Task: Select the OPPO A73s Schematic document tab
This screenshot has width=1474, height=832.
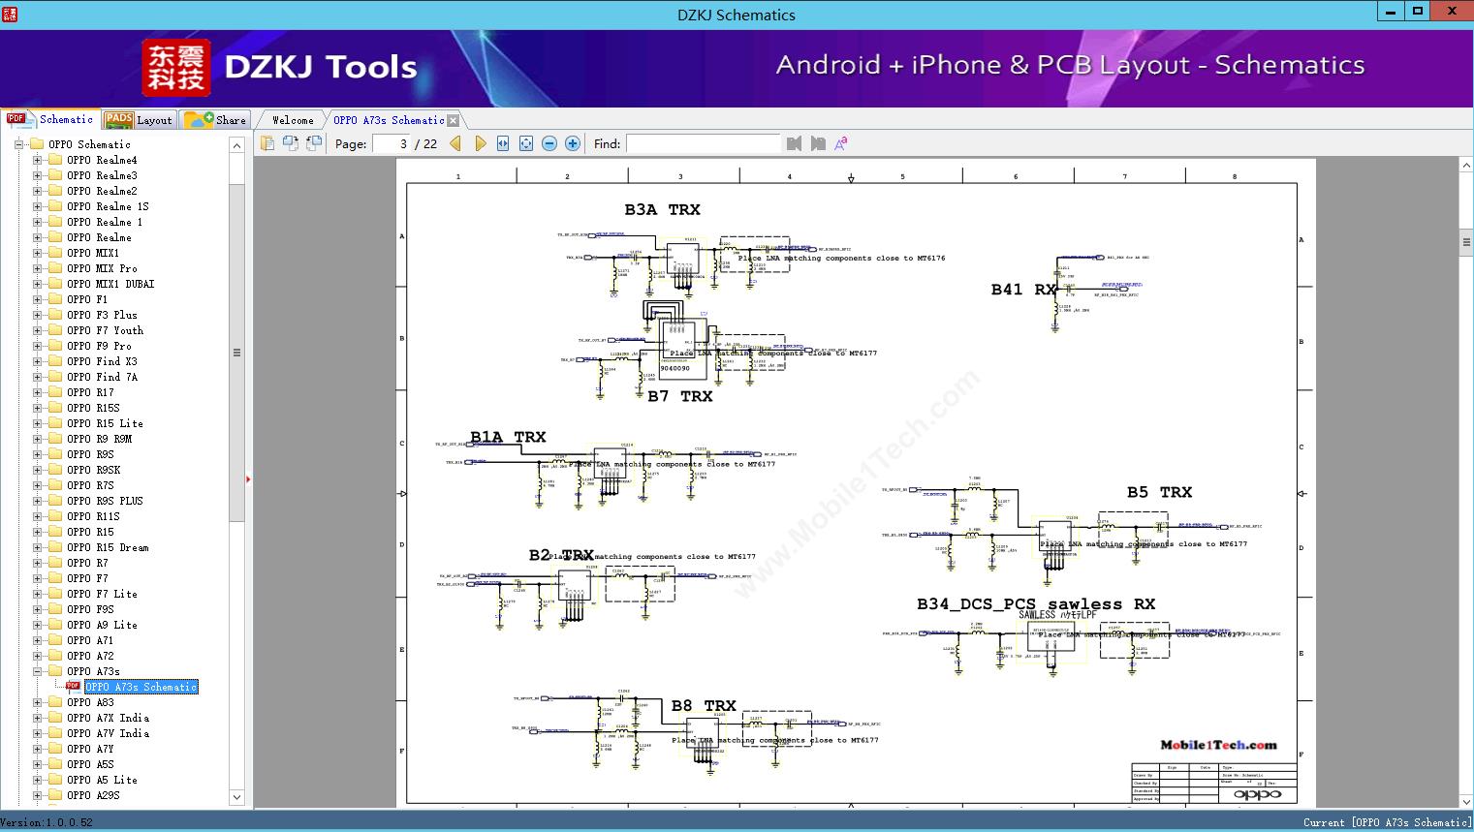Action: [389, 120]
